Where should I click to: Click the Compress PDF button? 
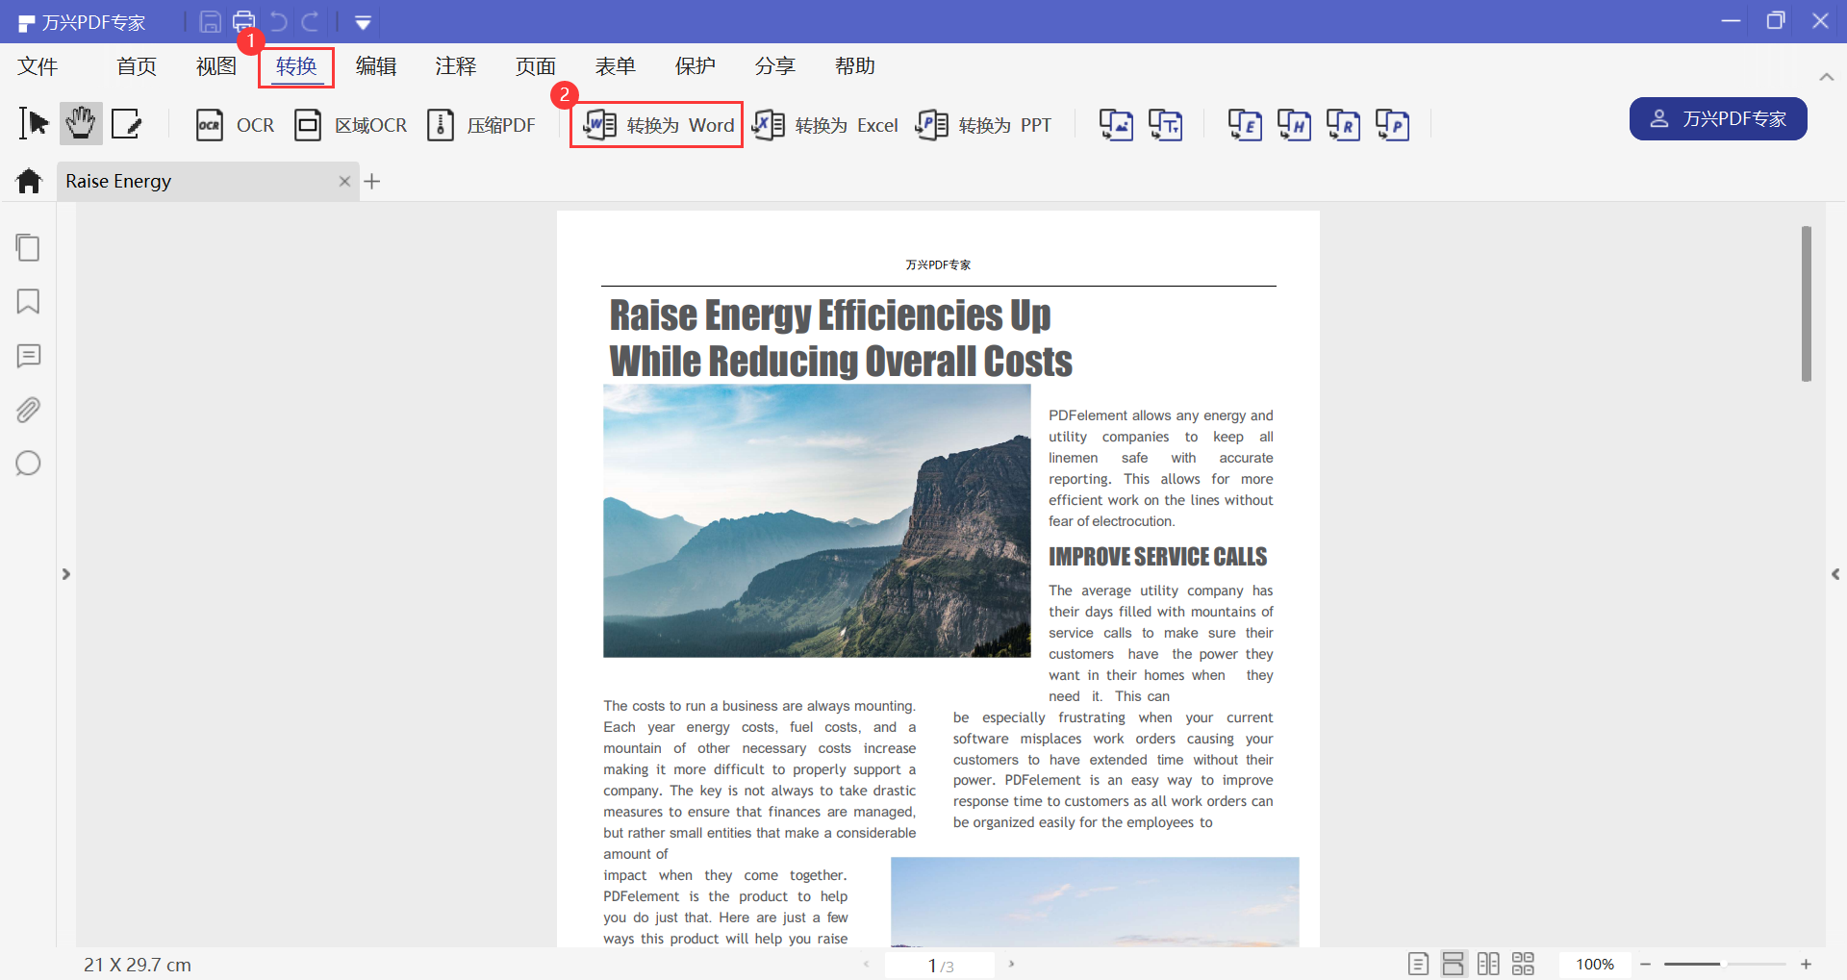[x=482, y=125]
